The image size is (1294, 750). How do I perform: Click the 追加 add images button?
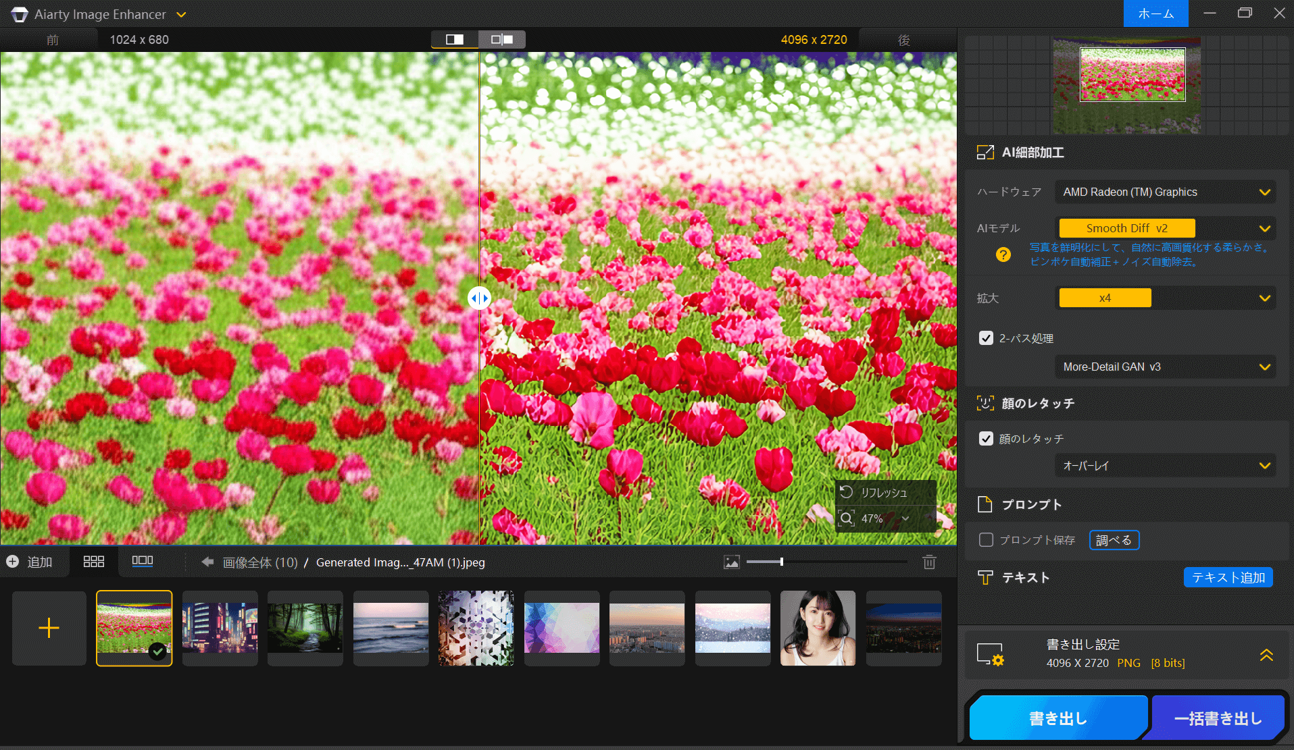30,562
